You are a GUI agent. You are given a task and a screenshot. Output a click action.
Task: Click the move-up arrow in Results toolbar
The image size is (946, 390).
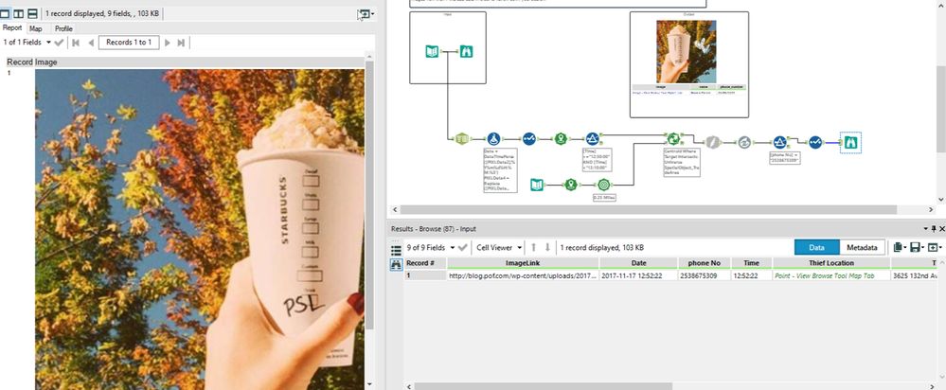click(x=533, y=248)
